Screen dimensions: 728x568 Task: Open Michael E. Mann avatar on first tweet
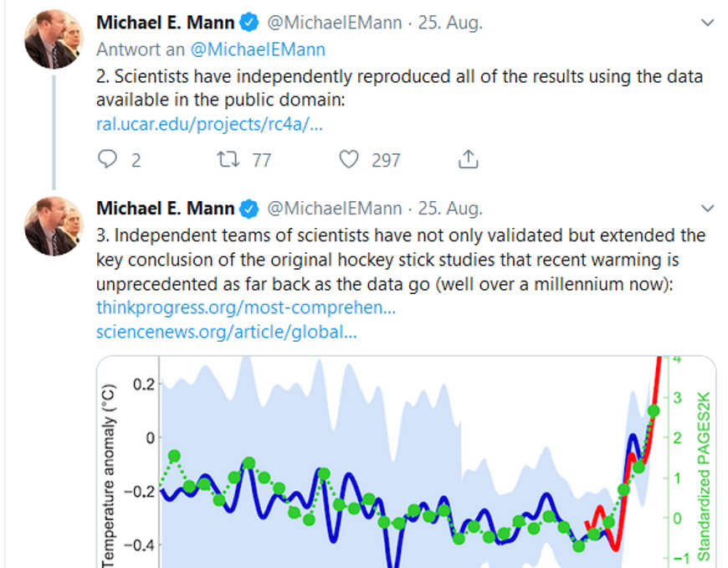point(54,39)
